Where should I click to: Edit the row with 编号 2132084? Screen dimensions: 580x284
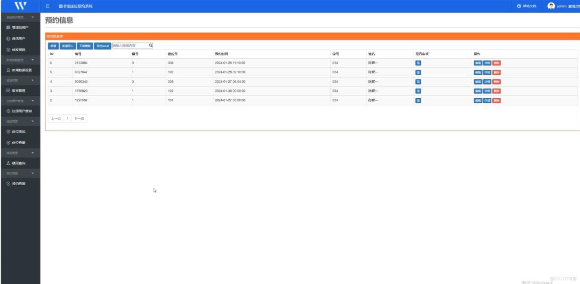click(x=478, y=63)
